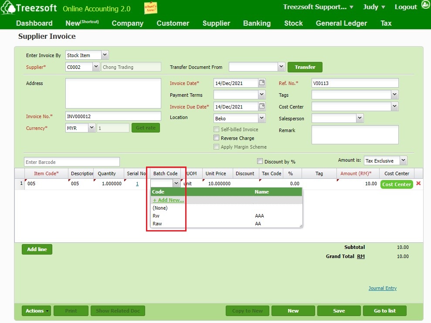Click the Judy user menu arrow
Viewport: 431px width, 323px height.
[x=383, y=7]
